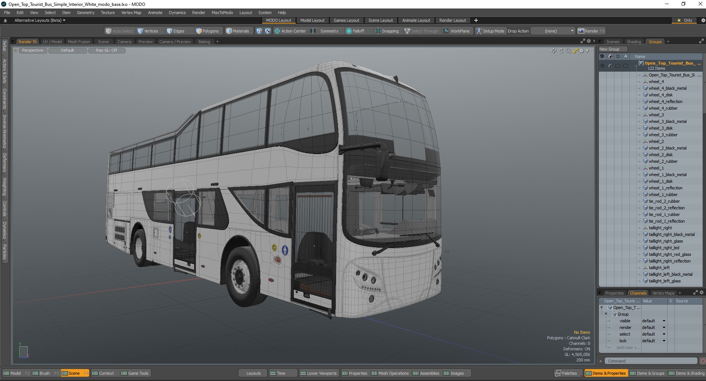The width and height of the screenshot is (706, 381).
Task: Select tie_rod_2_rubber item
Action: pos(664,201)
